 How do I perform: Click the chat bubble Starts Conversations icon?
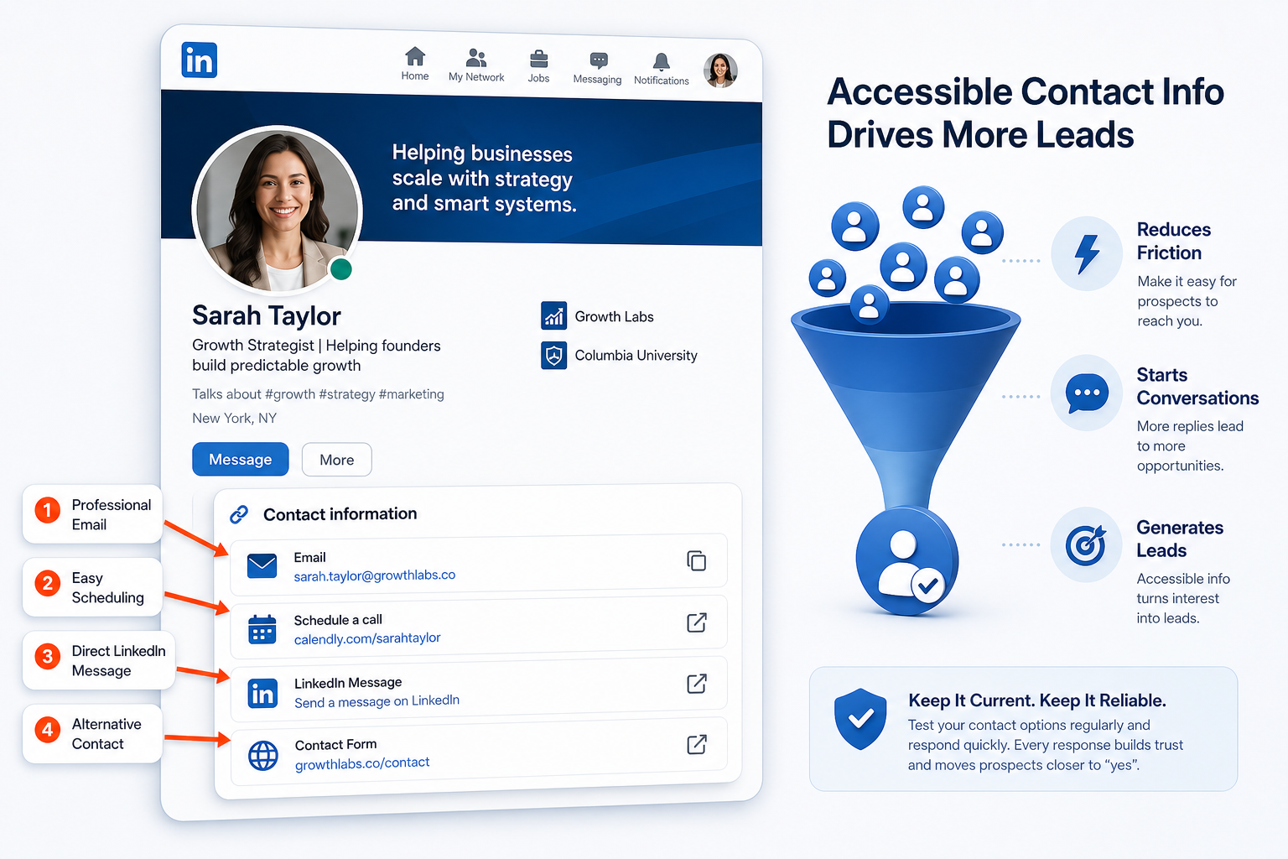pyautogui.click(x=1087, y=393)
